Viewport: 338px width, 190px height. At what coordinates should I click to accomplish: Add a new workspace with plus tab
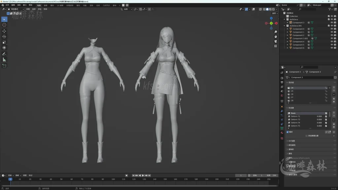pyautogui.click(x=119, y=5)
